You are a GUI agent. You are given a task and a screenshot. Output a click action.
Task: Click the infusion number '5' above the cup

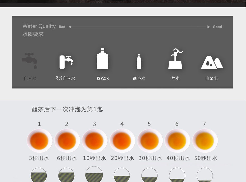149,124
